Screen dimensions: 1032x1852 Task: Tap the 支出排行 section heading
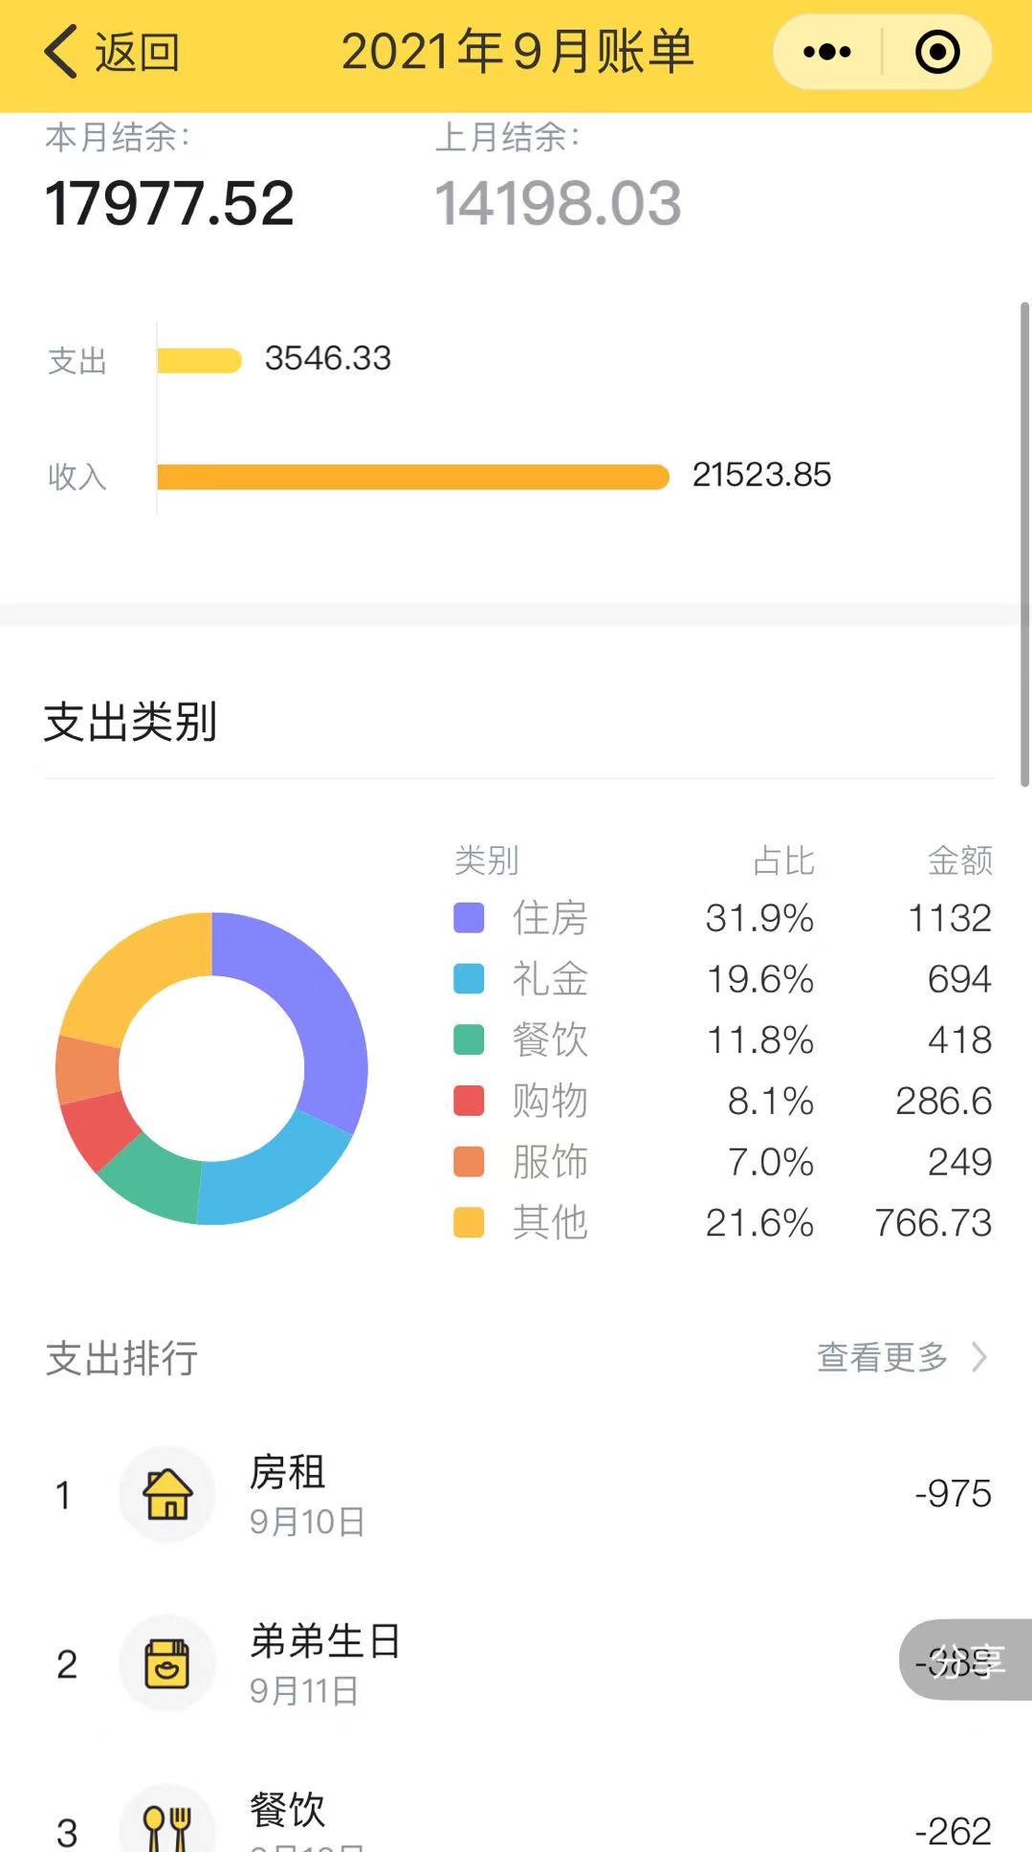121,1357
